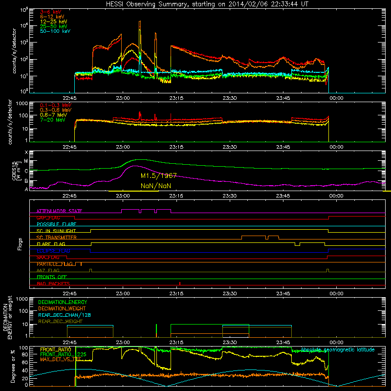Click 22:45 tick under the decimation panel
Viewport: 391px width, 391px height.
coord(69,343)
